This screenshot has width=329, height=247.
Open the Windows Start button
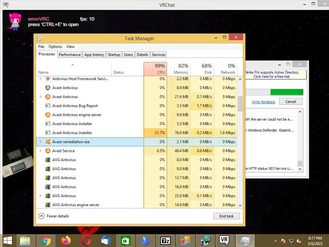click(x=8, y=241)
